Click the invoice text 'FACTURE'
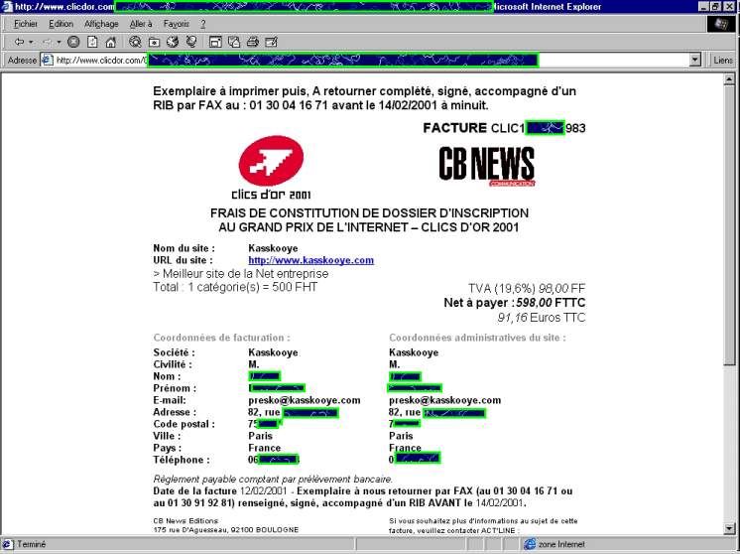The height and width of the screenshot is (554, 740). pos(454,128)
